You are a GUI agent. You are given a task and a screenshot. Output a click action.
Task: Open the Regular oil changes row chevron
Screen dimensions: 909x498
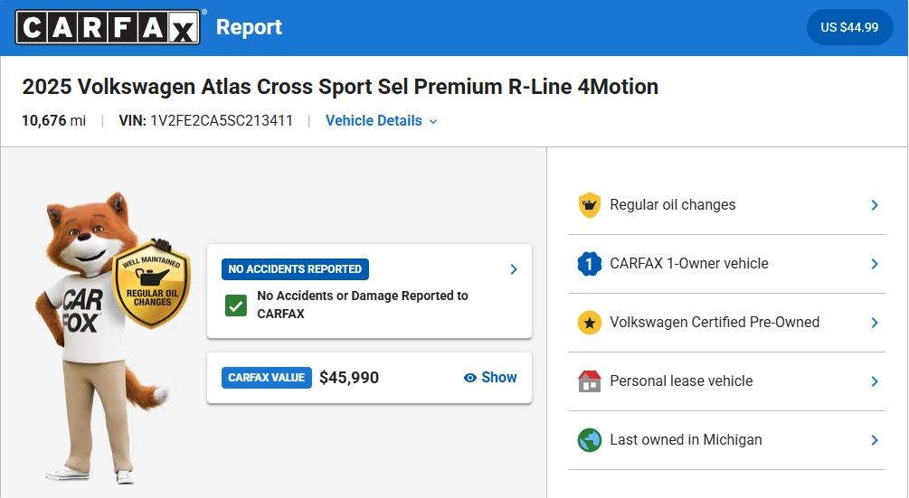875,205
